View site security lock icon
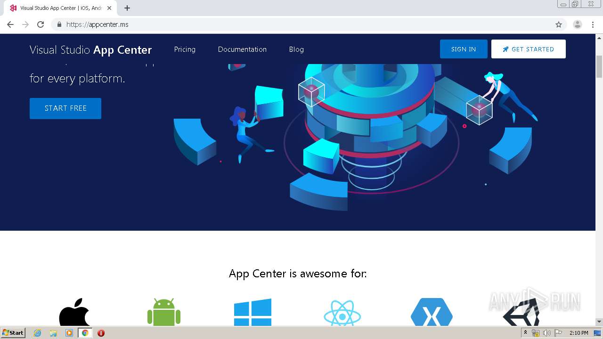The height and width of the screenshot is (339, 603). (59, 24)
